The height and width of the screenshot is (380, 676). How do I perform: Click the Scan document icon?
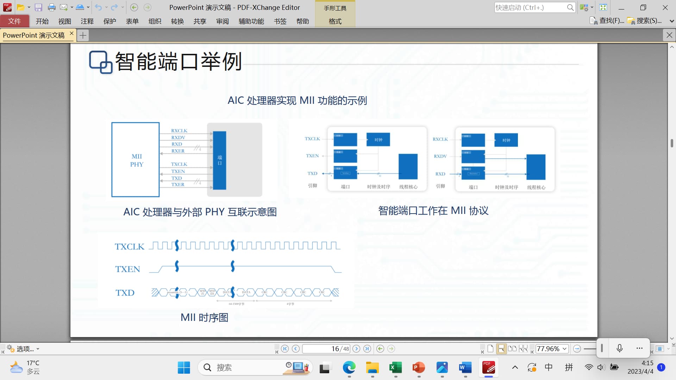tap(80, 7)
